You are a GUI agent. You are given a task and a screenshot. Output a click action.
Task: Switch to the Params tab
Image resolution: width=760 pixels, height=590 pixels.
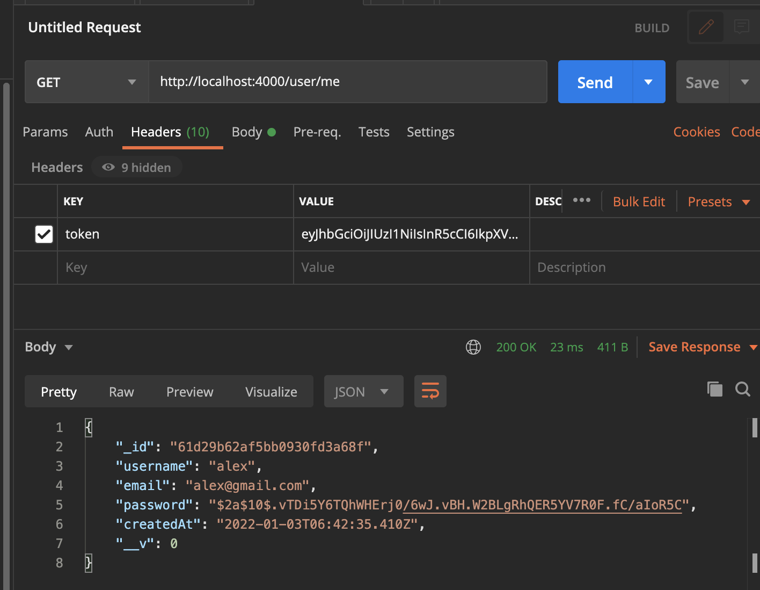point(45,132)
